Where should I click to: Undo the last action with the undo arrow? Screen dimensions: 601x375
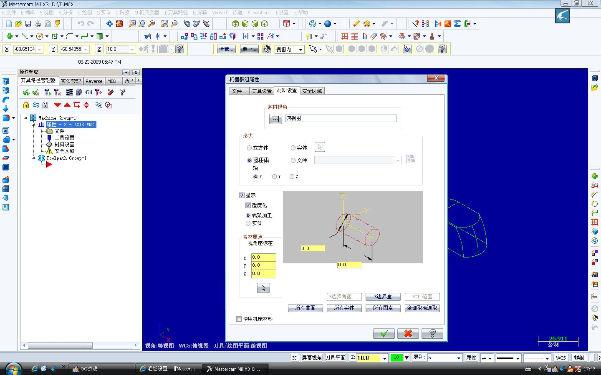pos(81,24)
